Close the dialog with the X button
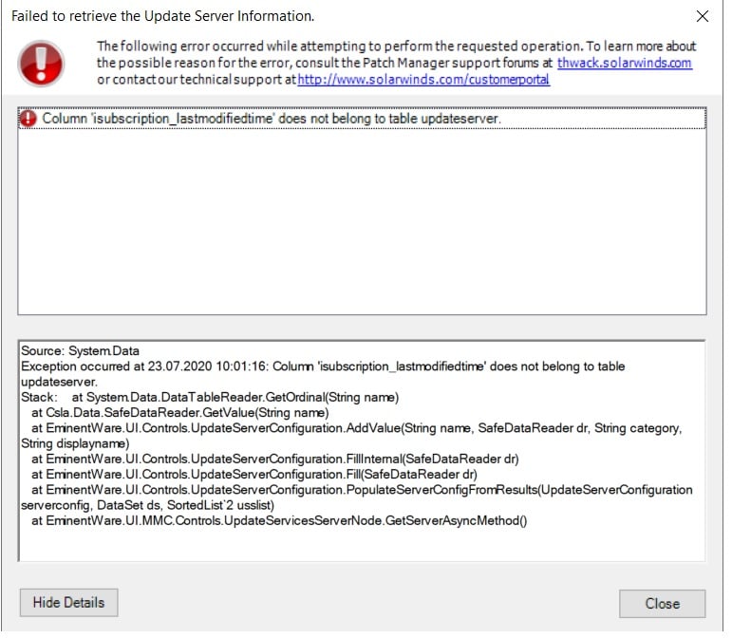 pyautogui.click(x=703, y=16)
